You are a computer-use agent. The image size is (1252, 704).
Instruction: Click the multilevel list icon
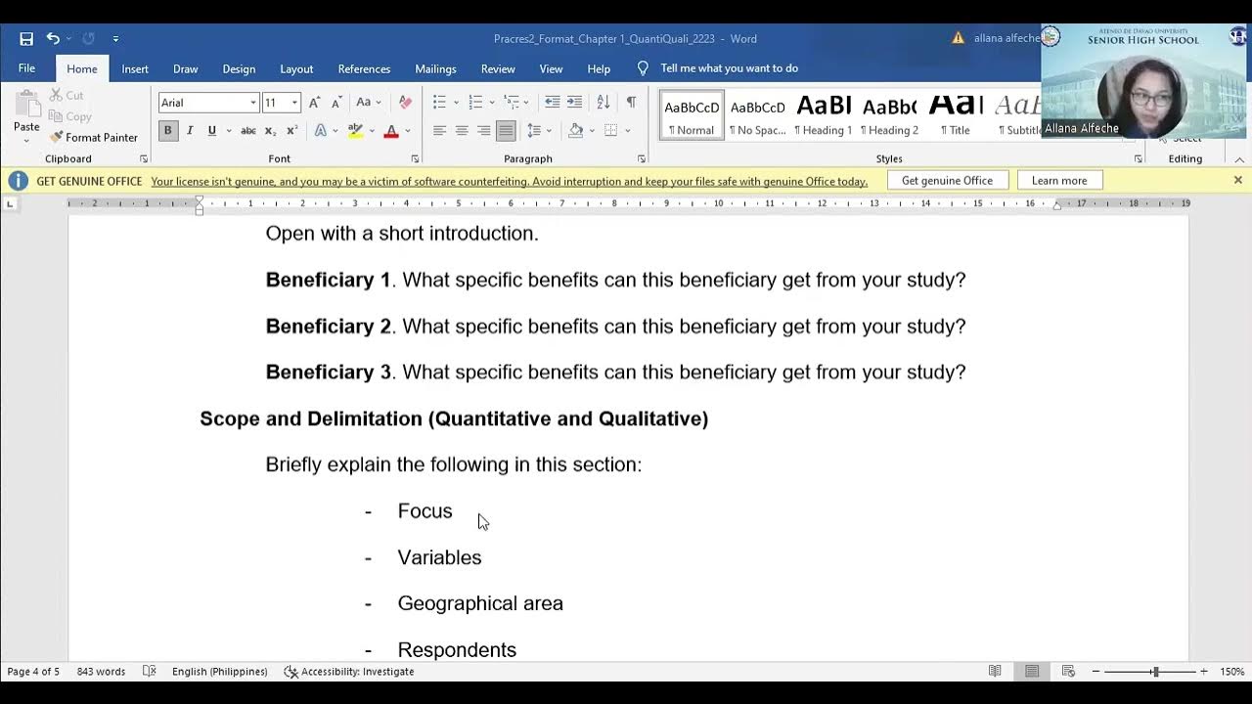pos(512,103)
